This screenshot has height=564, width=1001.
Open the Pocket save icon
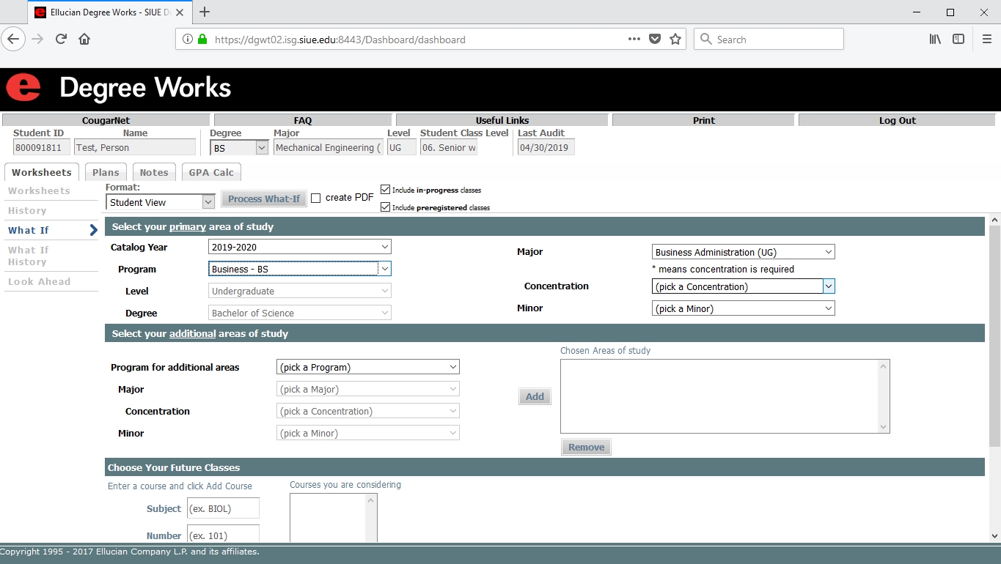tap(656, 40)
